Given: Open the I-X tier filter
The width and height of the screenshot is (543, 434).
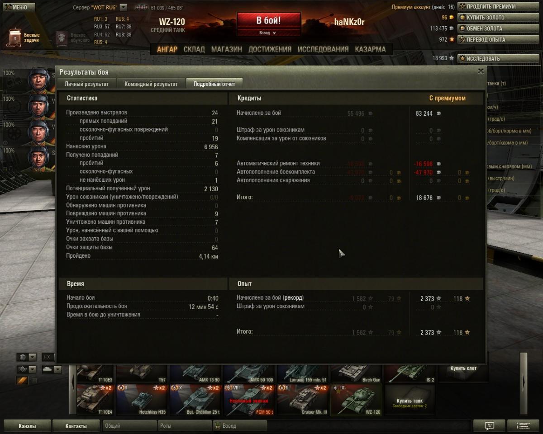Looking at the screenshot, I should click(x=48, y=357).
